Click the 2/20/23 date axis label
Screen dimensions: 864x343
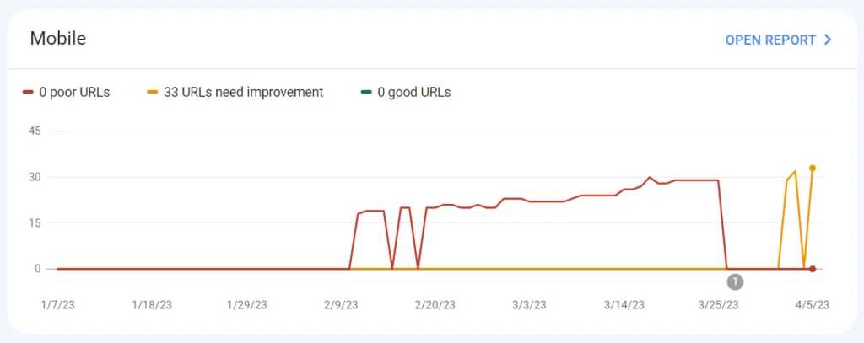pos(433,304)
